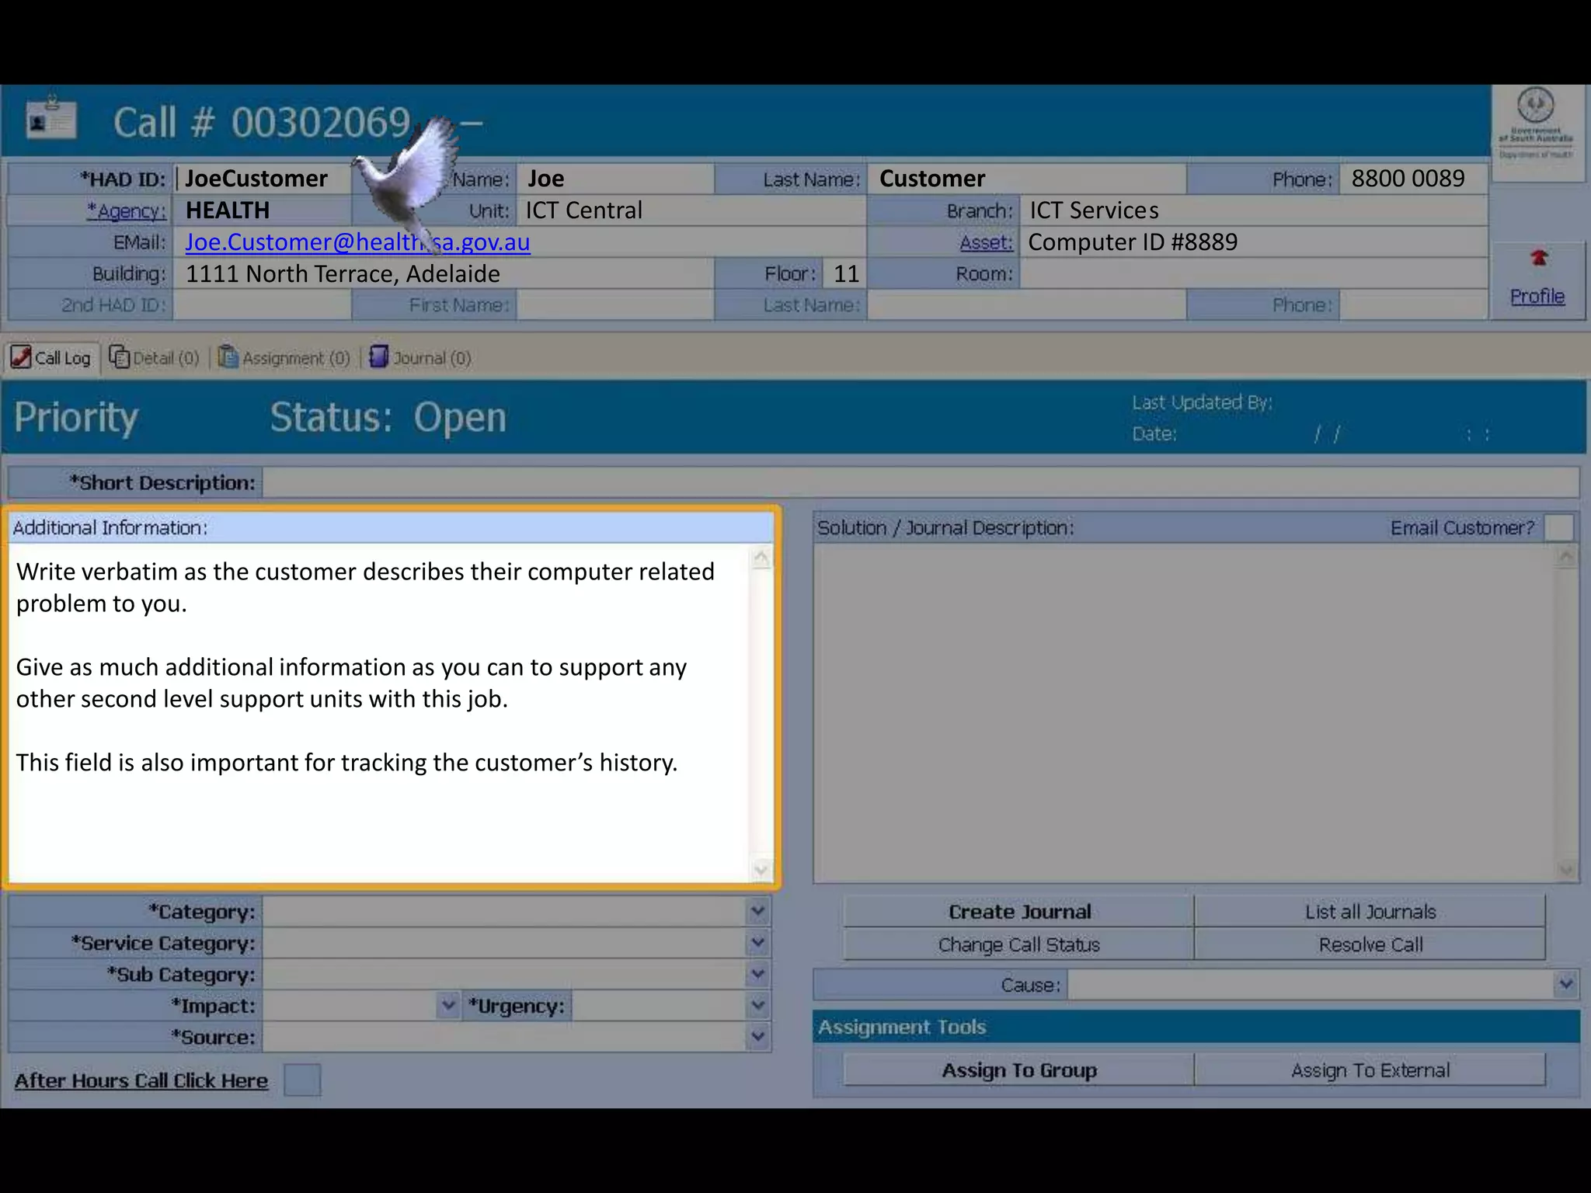Click the Assign To Group button
Screen dimensions: 1591x1193
click(x=1018, y=1070)
